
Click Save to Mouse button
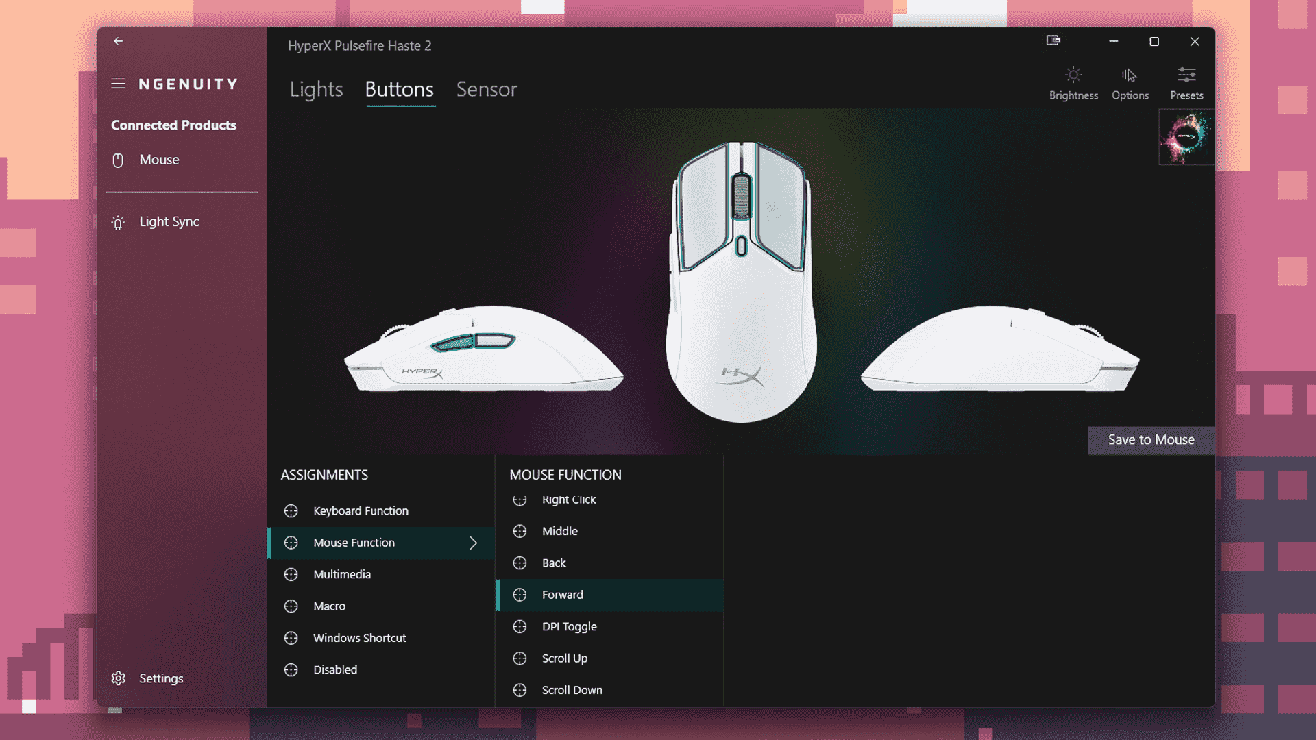click(1151, 439)
